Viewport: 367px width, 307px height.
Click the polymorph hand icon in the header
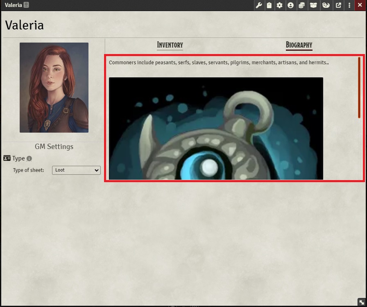click(x=326, y=5)
